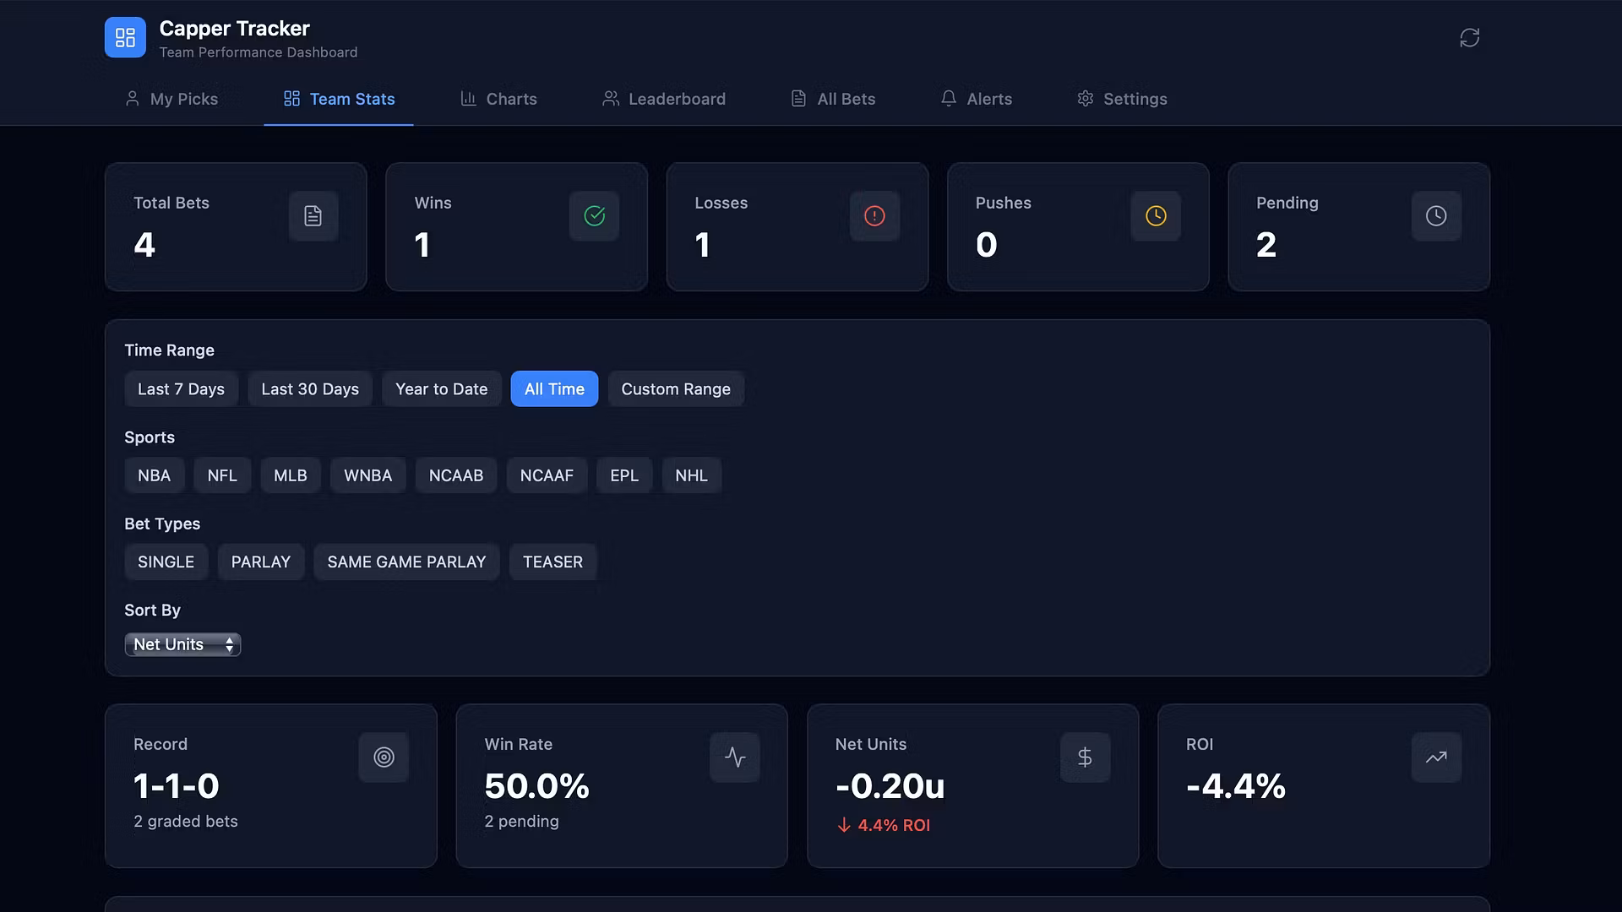Screen dimensions: 1622x912
Task: Open the Leaderboard tab
Action: tap(664, 99)
